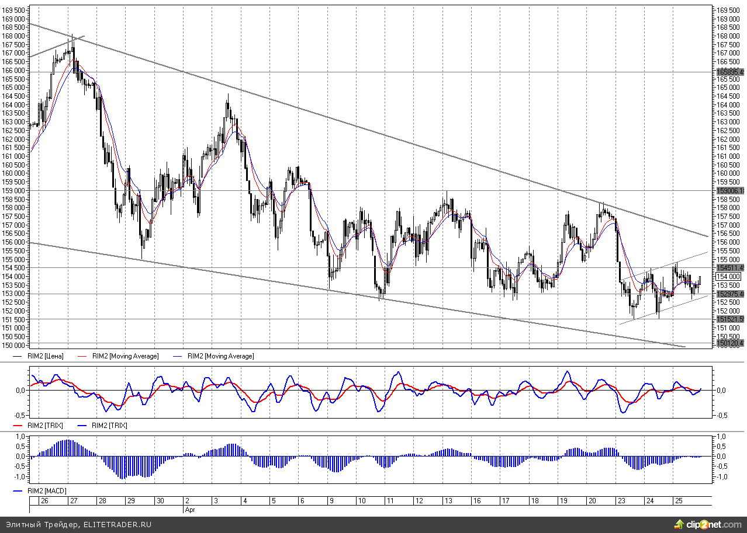
Task: Select the 154511 level tag on right axis
Action: click(x=729, y=267)
